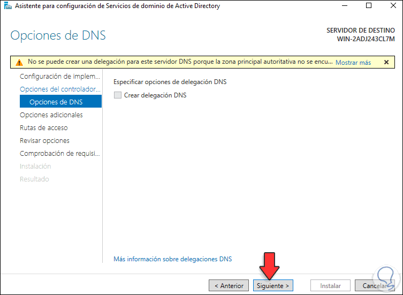Select the Opciones de DNS step
403x295 pixels.
(x=60, y=101)
